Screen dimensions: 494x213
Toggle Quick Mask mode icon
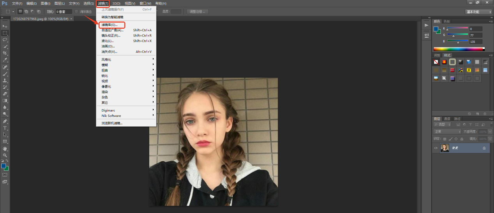coord(5,175)
